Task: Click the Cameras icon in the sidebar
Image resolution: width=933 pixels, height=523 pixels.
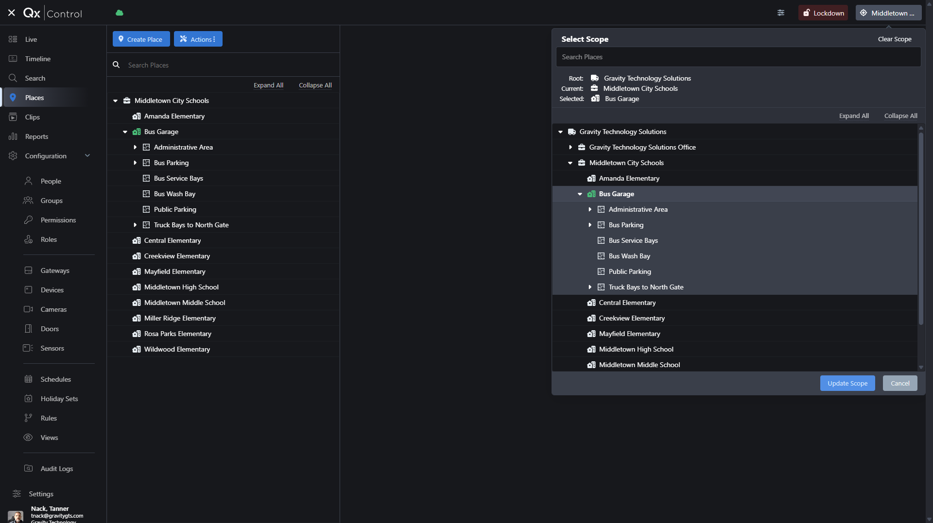Action: click(28, 309)
